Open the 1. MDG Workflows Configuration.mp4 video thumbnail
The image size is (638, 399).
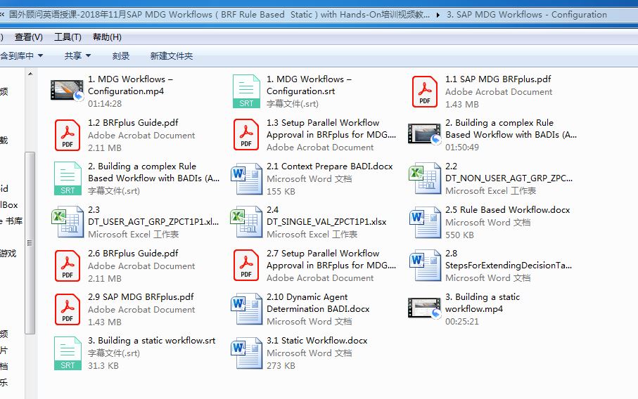(x=67, y=90)
